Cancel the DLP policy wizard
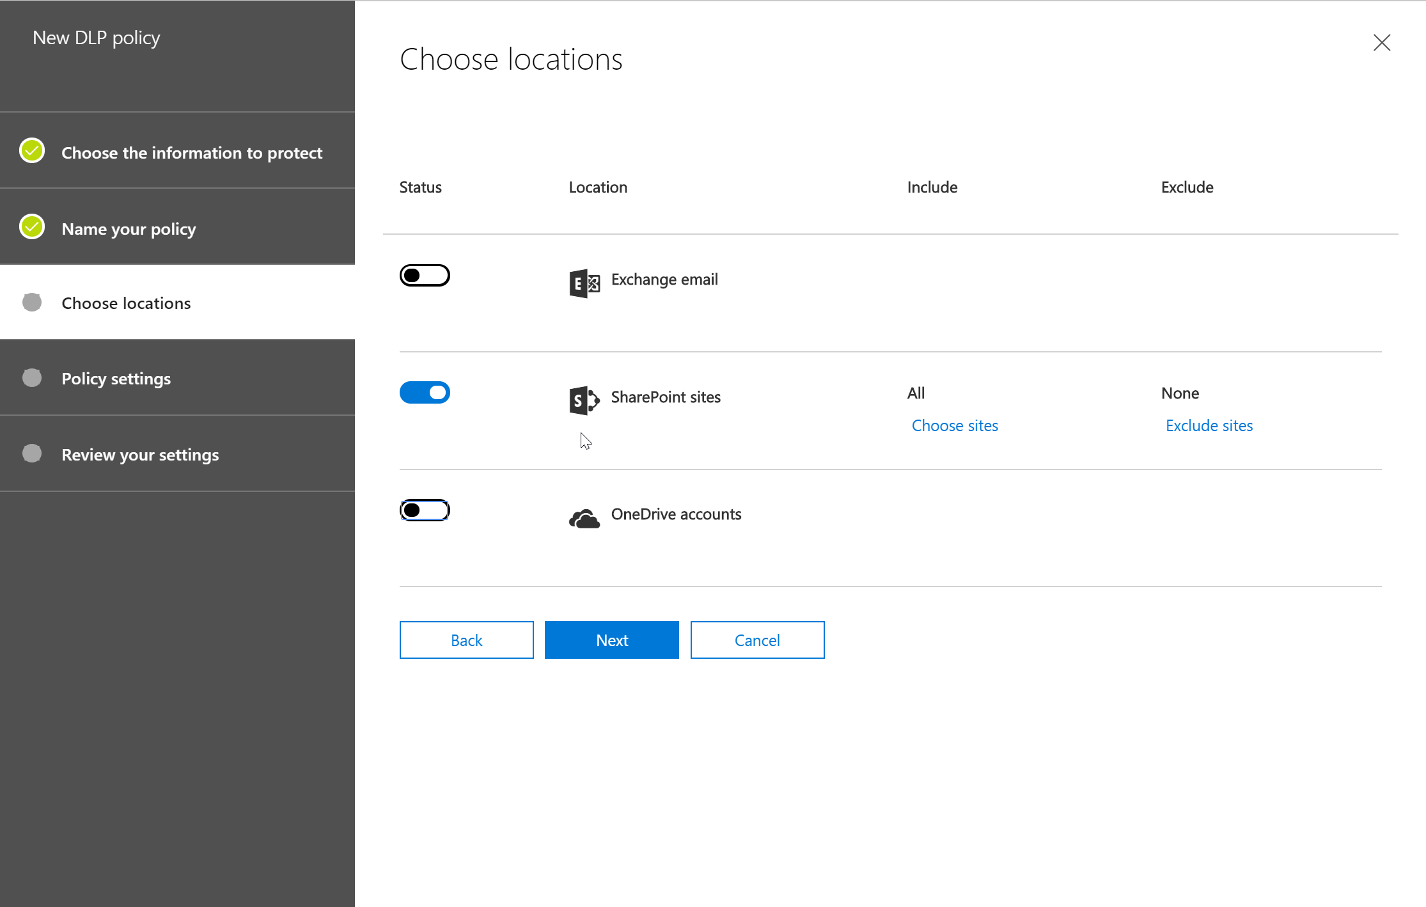This screenshot has width=1426, height=907. [x=757, y=640]
